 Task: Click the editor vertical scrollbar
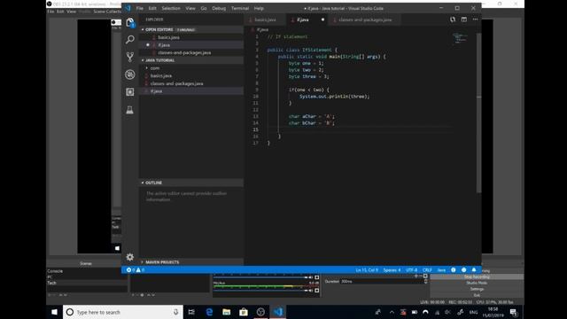coord(478,113)
